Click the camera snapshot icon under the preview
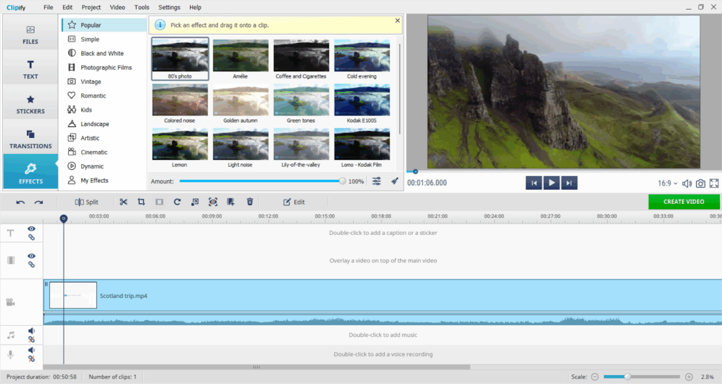This screenshot has width=722, height=384. 700,182
